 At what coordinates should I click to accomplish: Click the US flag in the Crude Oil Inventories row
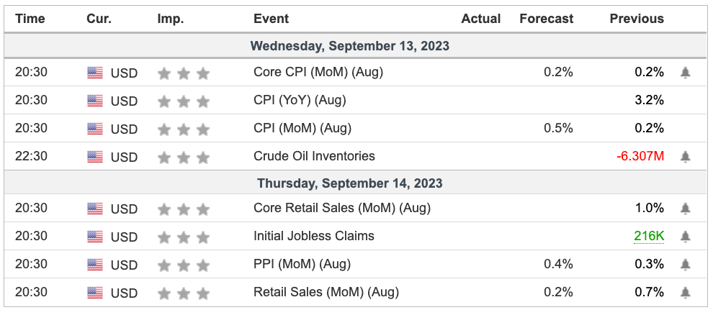tap(95, 157)
